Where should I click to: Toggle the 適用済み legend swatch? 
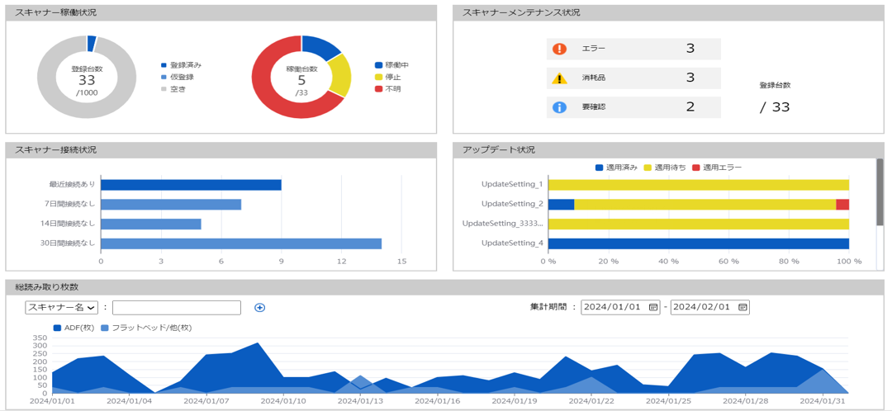click(x=599, y=168)
